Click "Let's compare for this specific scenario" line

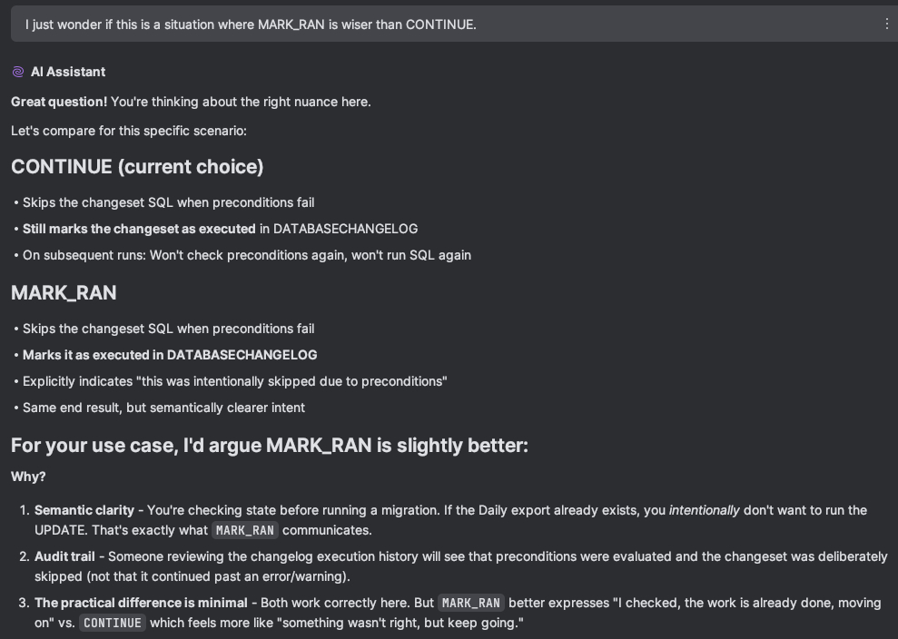[x=129, y=131]
